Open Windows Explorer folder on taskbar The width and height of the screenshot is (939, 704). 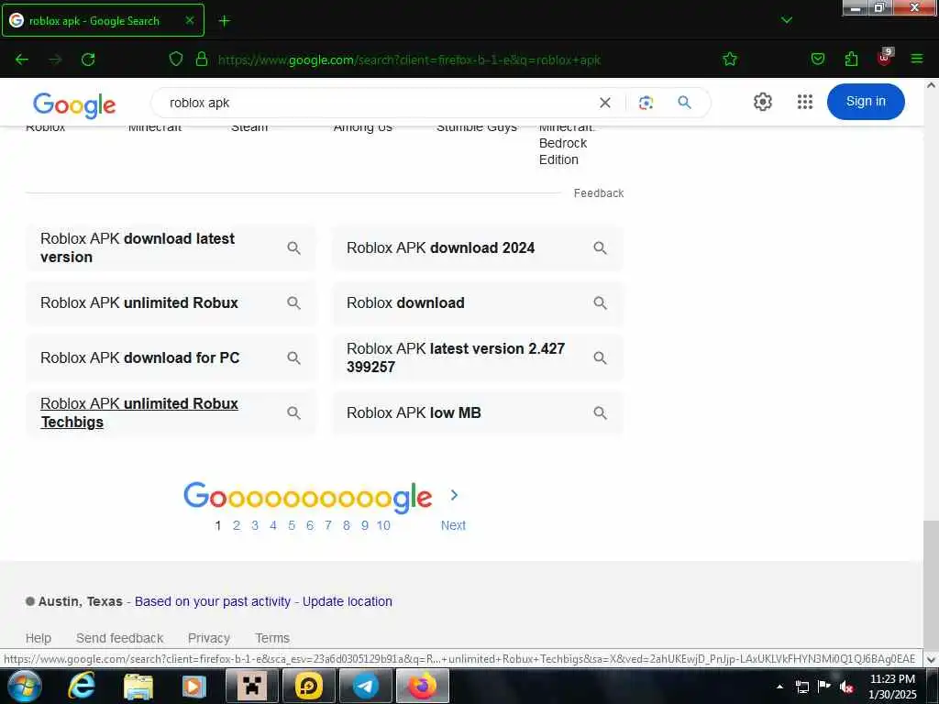138,686
